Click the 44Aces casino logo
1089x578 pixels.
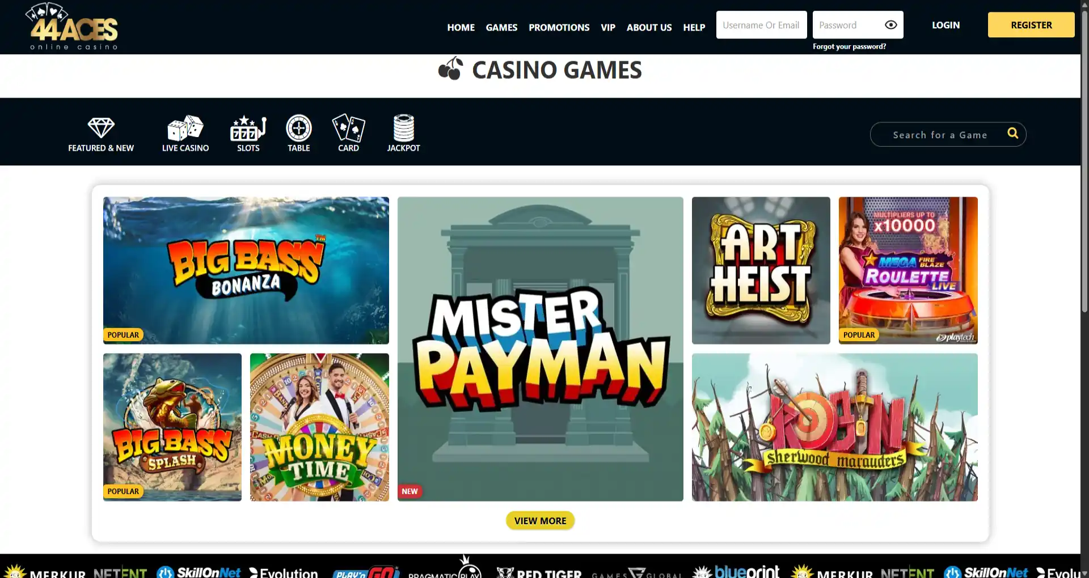(72, 26)
